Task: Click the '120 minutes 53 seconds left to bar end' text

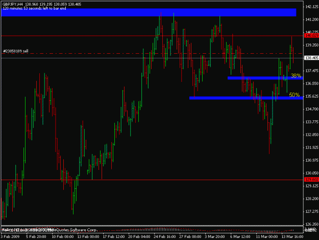Action: coord(34,8)
